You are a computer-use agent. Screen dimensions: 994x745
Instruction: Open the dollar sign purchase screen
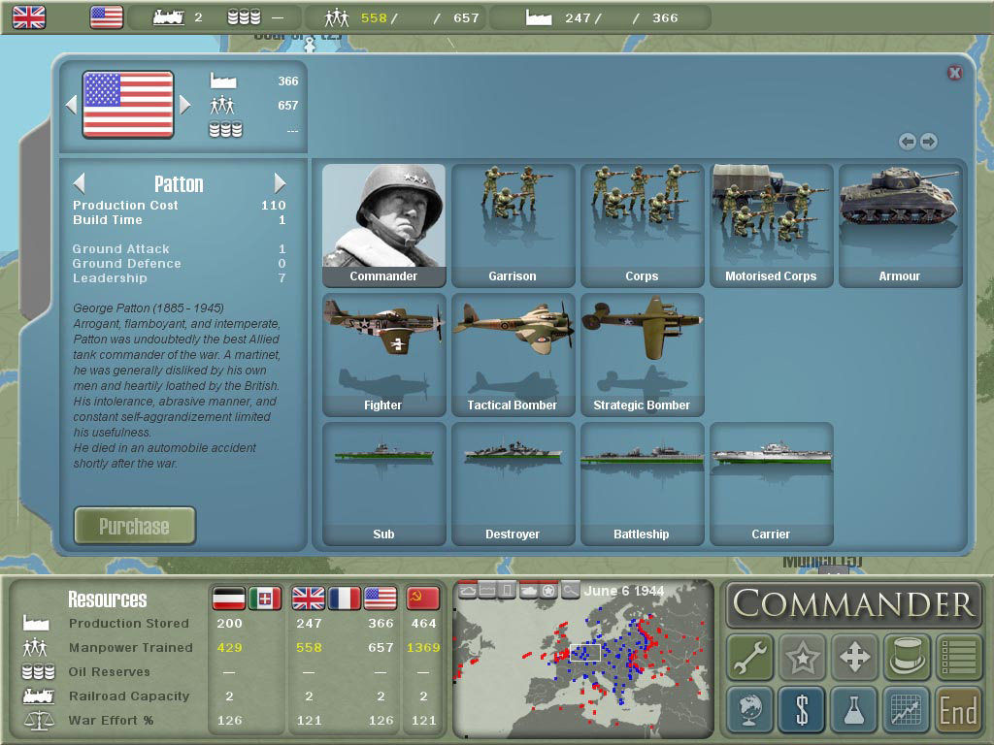(x=802, y=710)
